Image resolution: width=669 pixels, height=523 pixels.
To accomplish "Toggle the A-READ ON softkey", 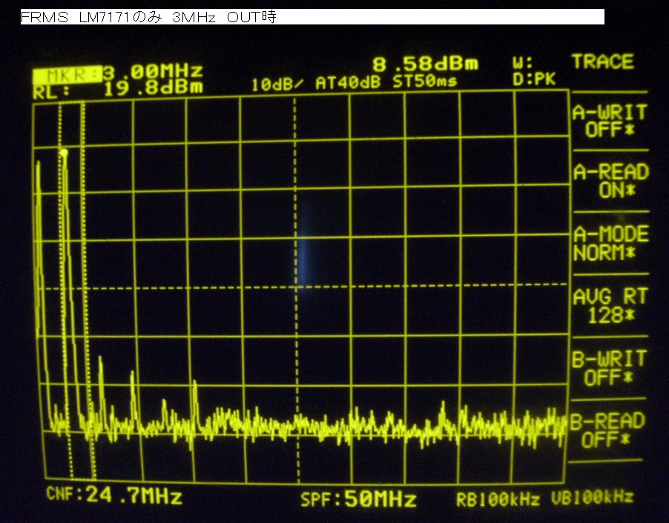I will coord(611,181).
